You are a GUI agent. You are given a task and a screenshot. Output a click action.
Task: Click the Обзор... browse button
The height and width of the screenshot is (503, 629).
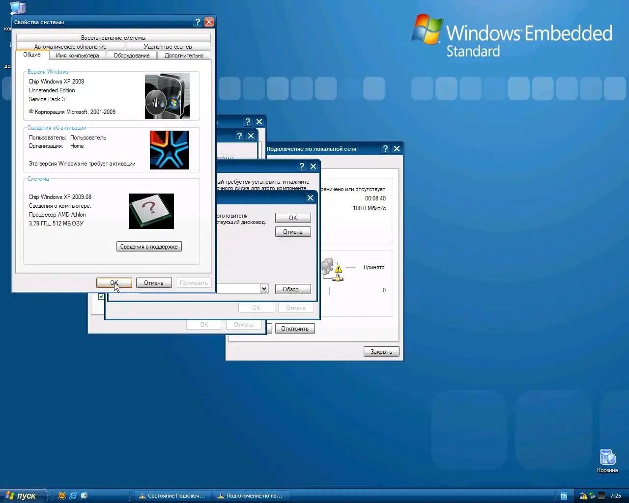pos(293,289)
